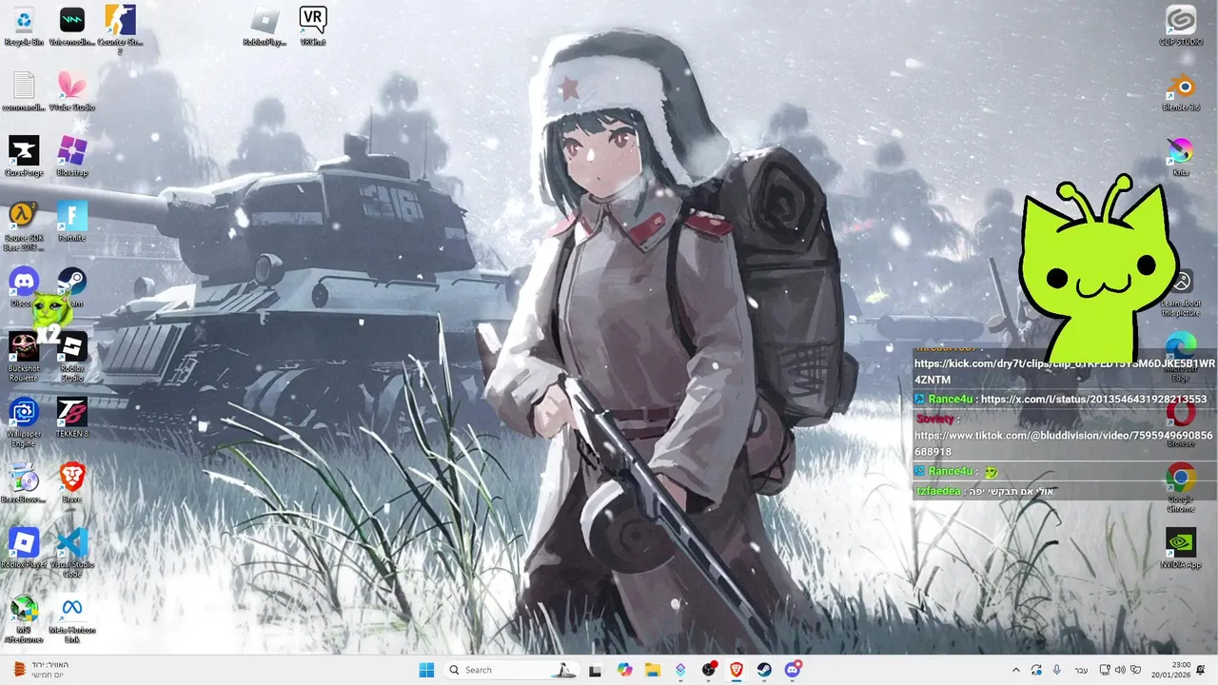
Task: Open Source SDK Base 2013 icon
Action: coord(24,226)
